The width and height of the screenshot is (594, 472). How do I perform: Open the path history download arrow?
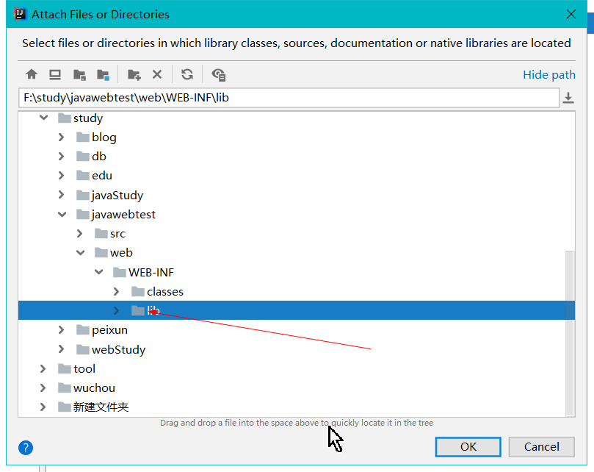[568, 98]
